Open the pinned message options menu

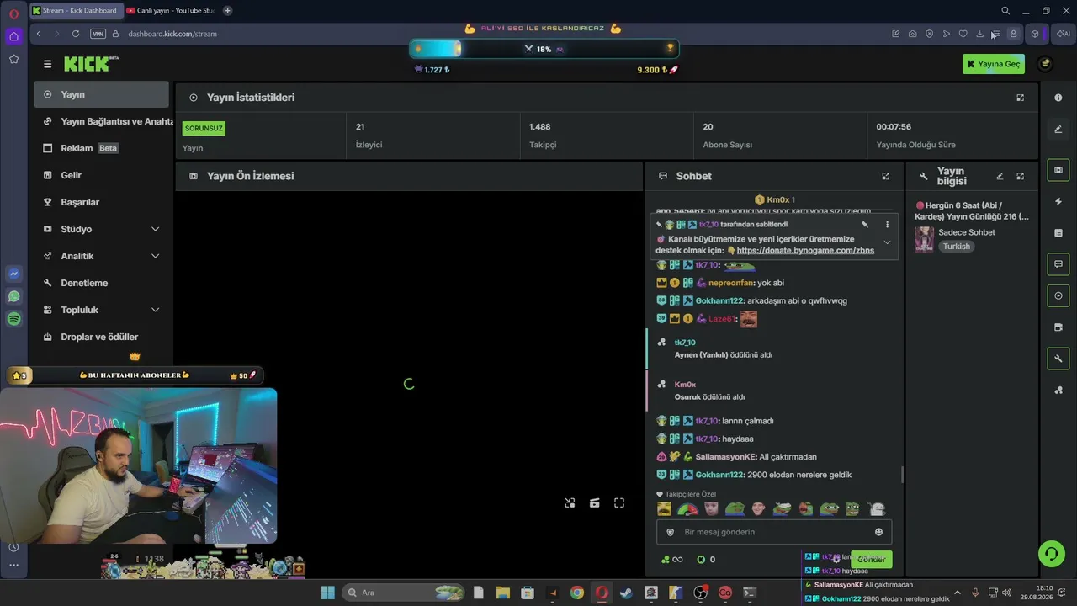click(887, 225)
